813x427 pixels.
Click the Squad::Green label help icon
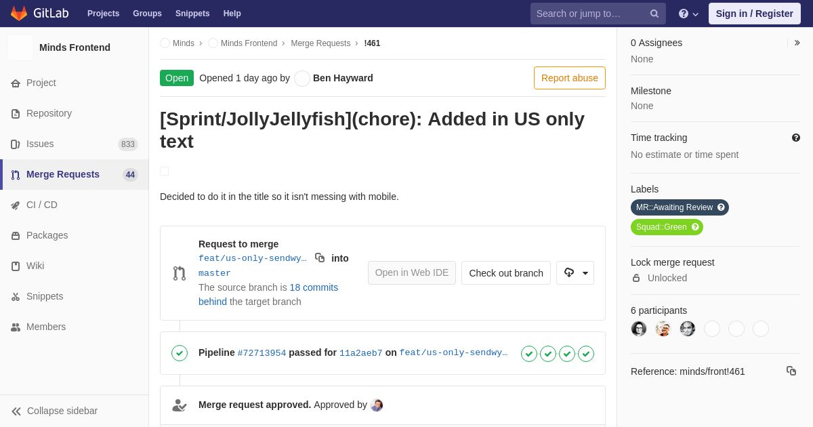point(695,227)
